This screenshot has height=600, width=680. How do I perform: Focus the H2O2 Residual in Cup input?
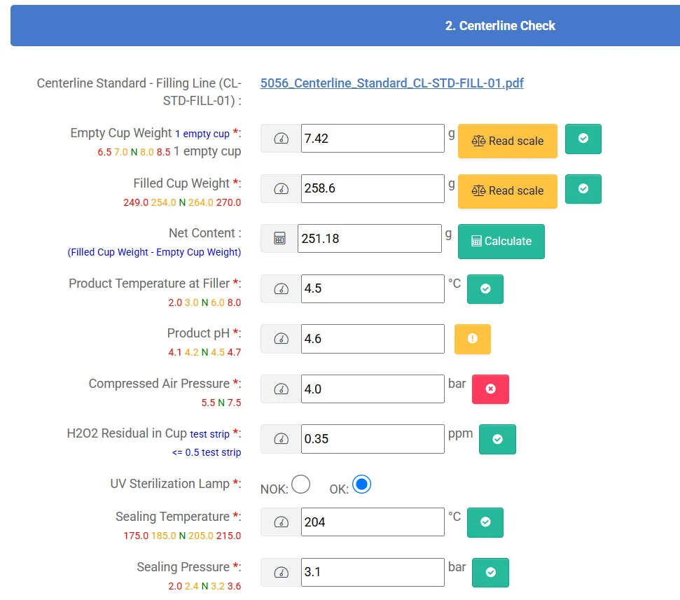[373, 439]
